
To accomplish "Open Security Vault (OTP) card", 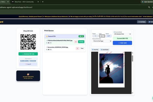I will pos(28,76).
